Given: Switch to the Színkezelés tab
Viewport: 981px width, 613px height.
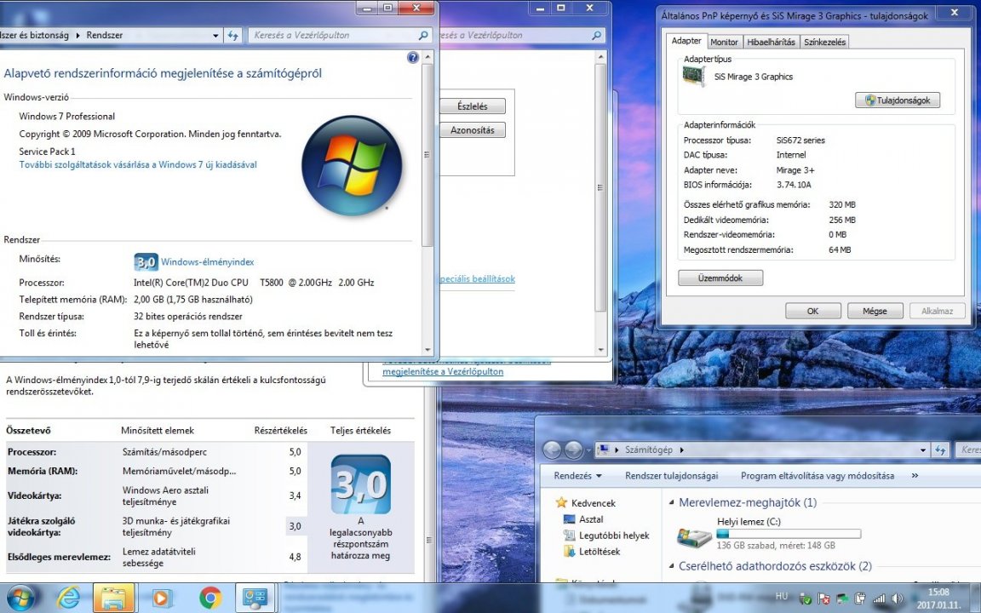Looking at the screenshot, I should (x=824, y=42).
